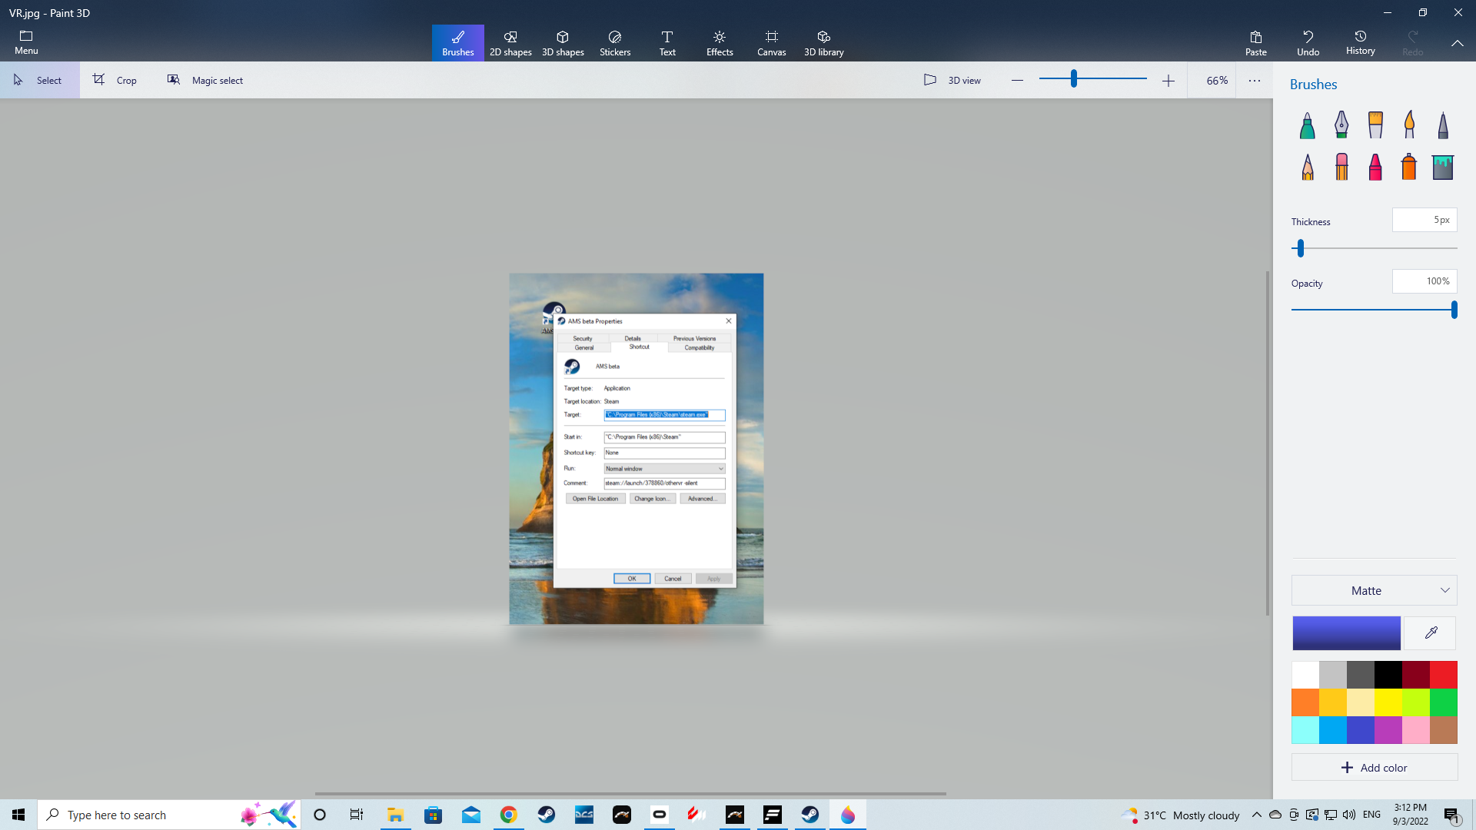
Task: Open Steam app from taskbar
Action: pos(545,814)
